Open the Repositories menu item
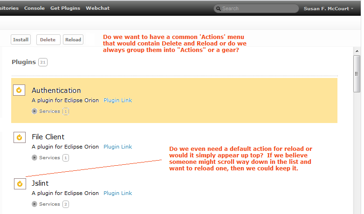The image size is (364, 214). coord(9,8)
